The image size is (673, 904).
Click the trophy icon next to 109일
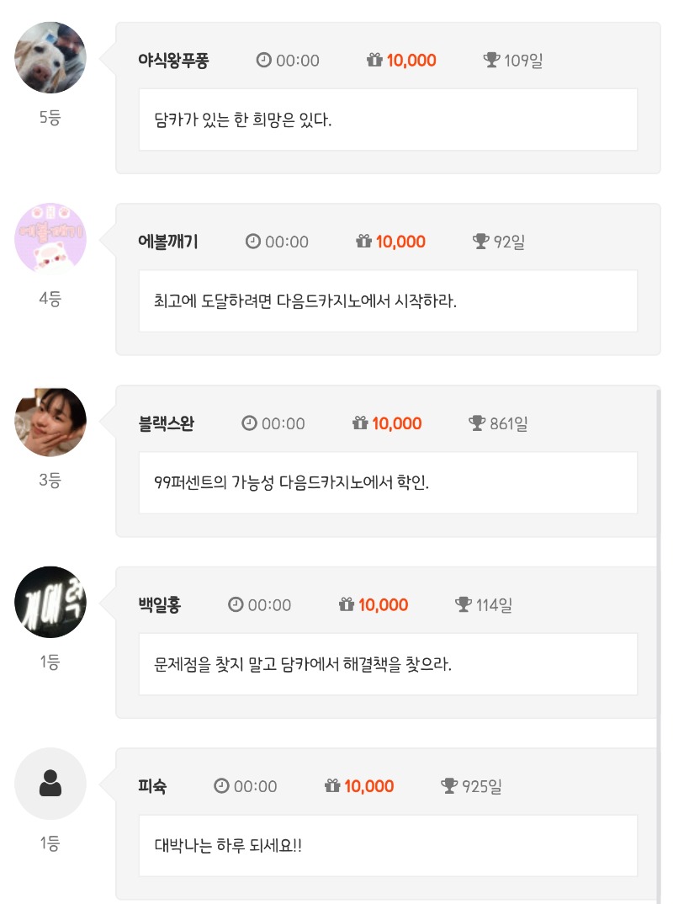point(491,60)
